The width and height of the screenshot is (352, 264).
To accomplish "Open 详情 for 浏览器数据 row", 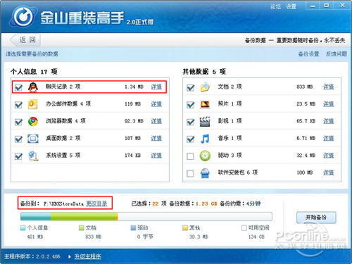I will [156, 121].
